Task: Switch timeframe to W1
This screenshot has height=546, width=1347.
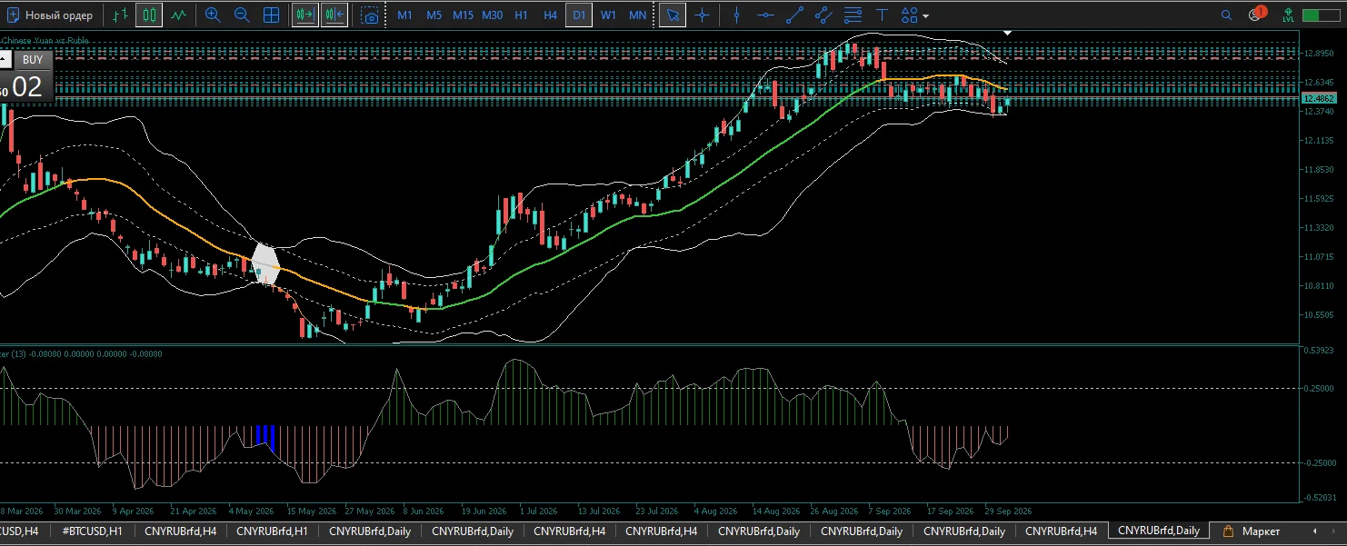Action: point(608,15)
